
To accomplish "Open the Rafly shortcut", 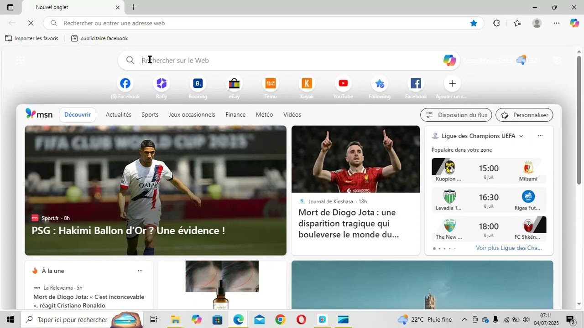I will (162, 87).
